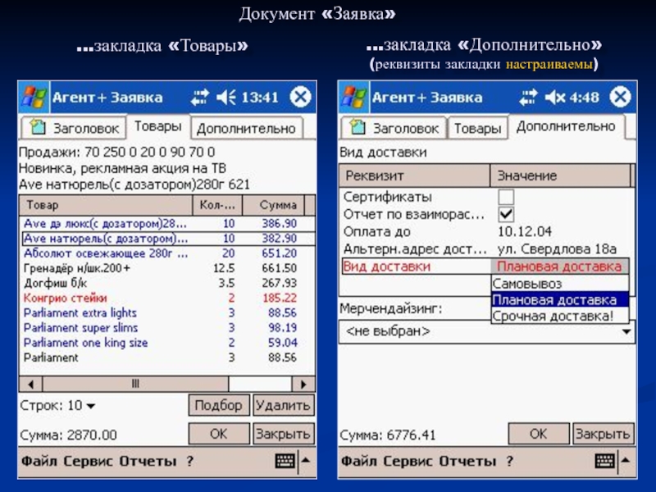The image size is (656, 492).
Task: Click connectivity arrows icon in left window
Action: (x=199, y=98)
